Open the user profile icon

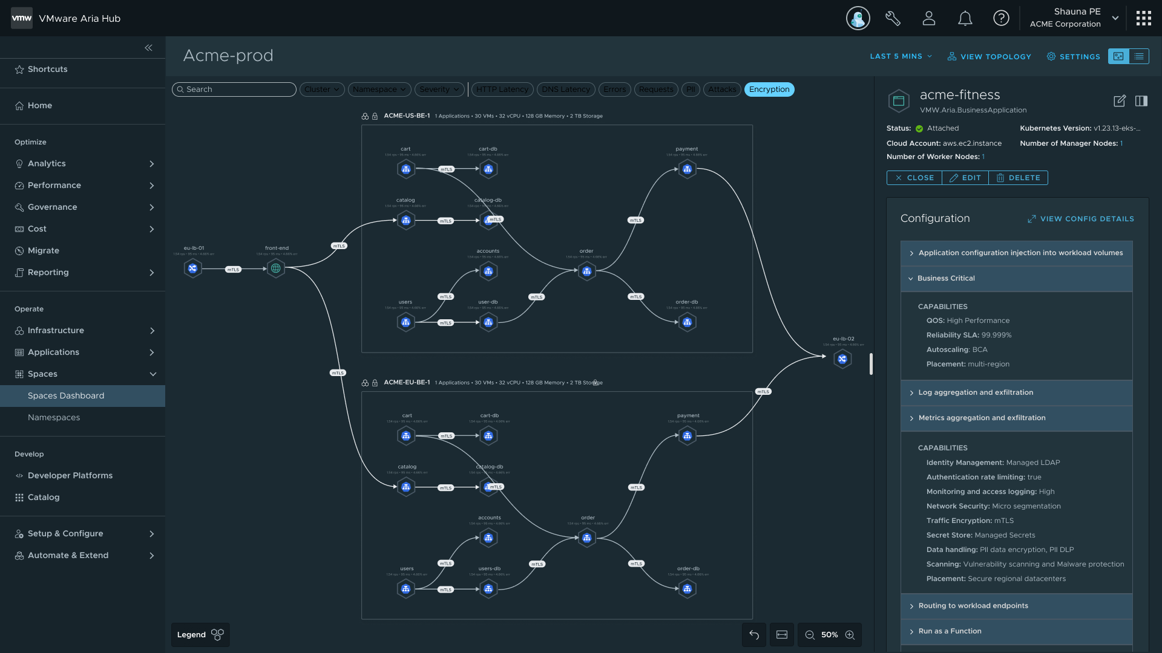[929, 18]
